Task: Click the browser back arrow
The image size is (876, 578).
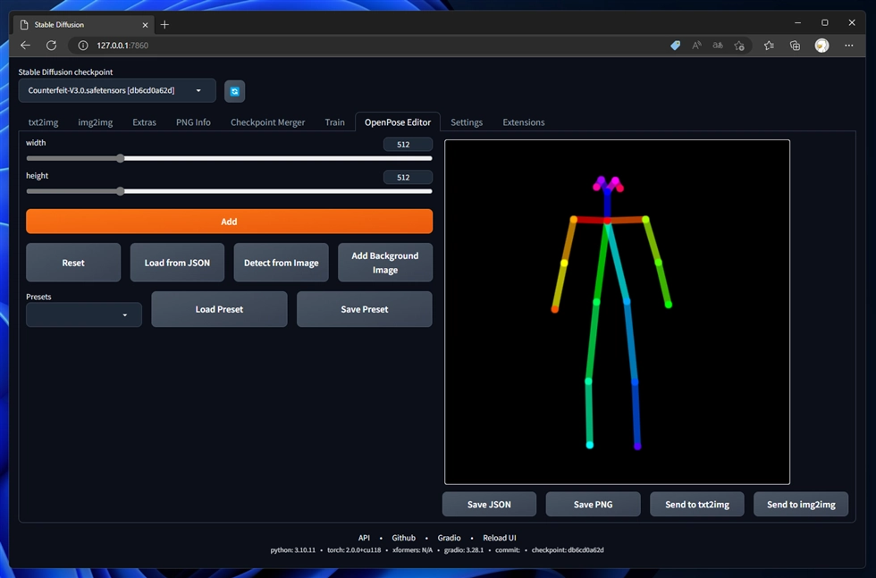Action: pyautogui.click(x=25, y=46)
